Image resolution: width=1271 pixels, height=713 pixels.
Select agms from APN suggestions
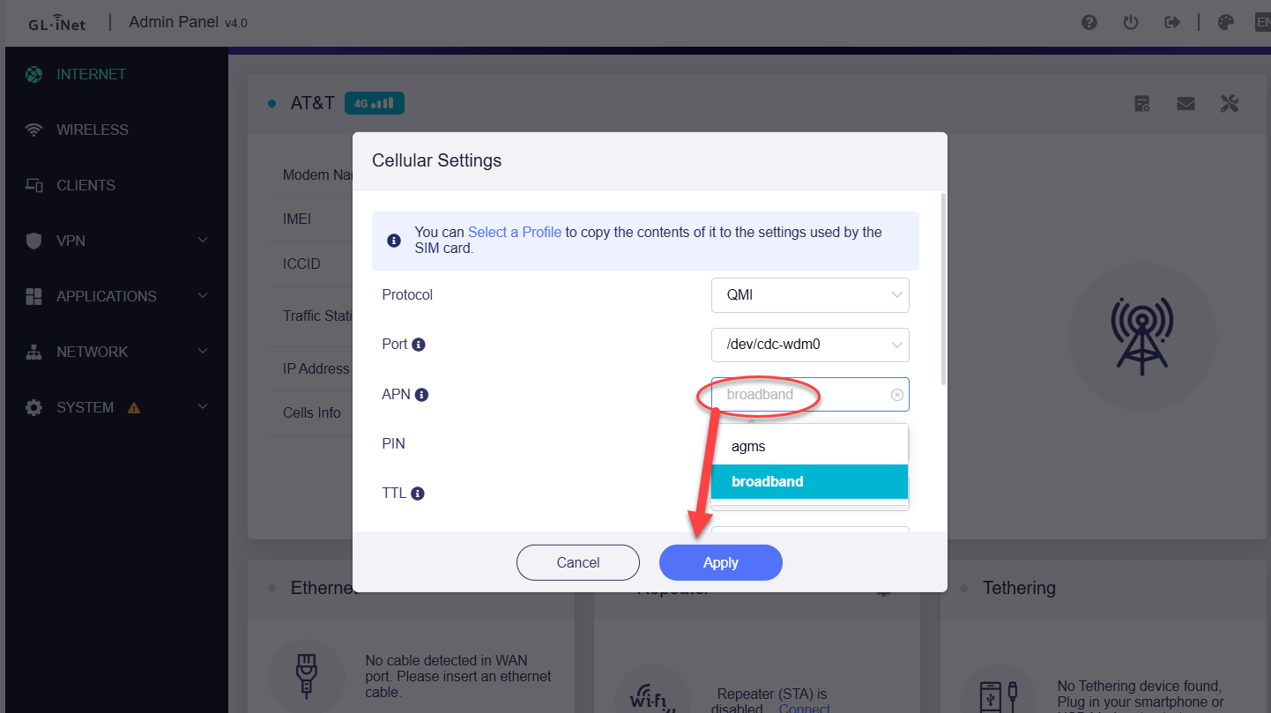tap(809, 446)
